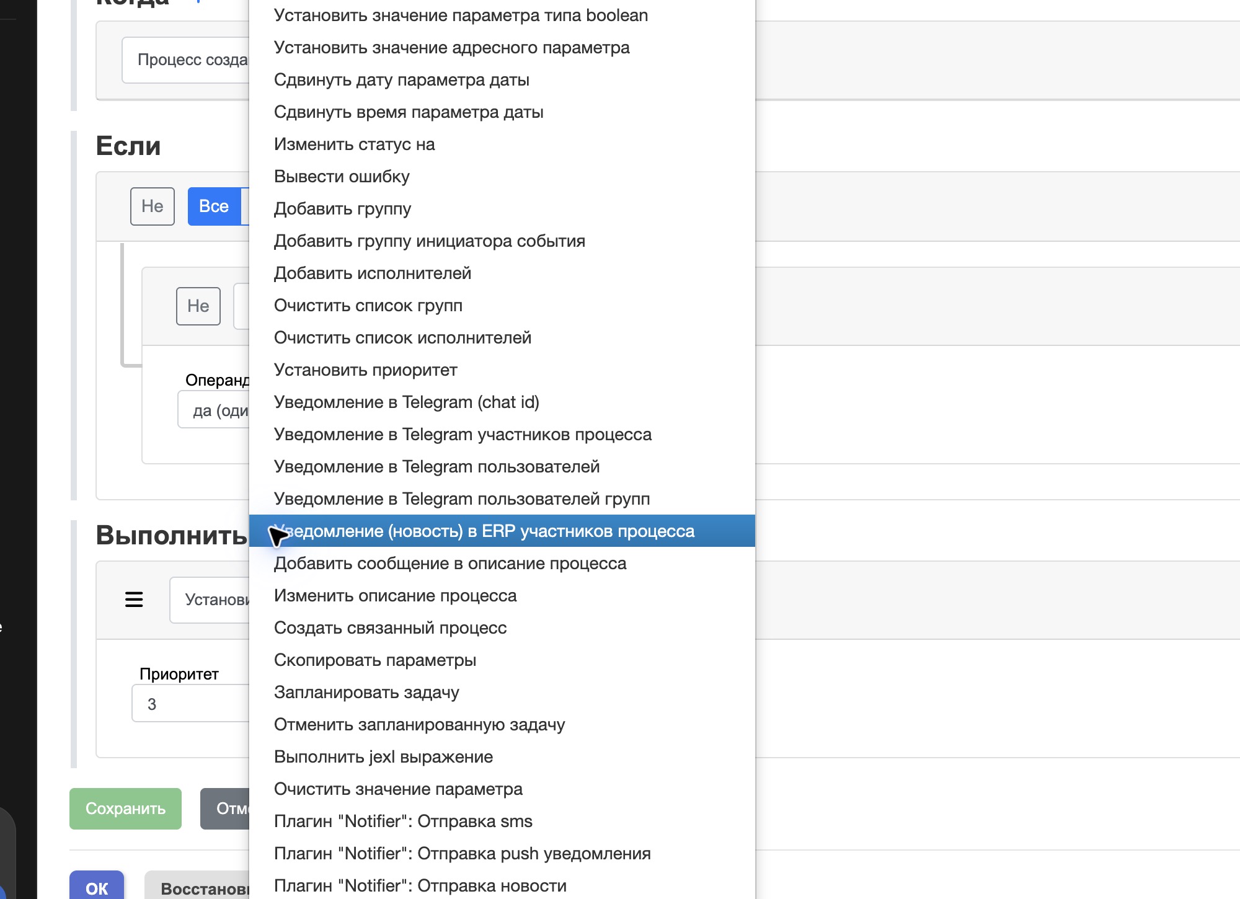Choose 'Установить значение адресного параметра' option
This screenshot has width=1240, height=899.
click(502, 48)
